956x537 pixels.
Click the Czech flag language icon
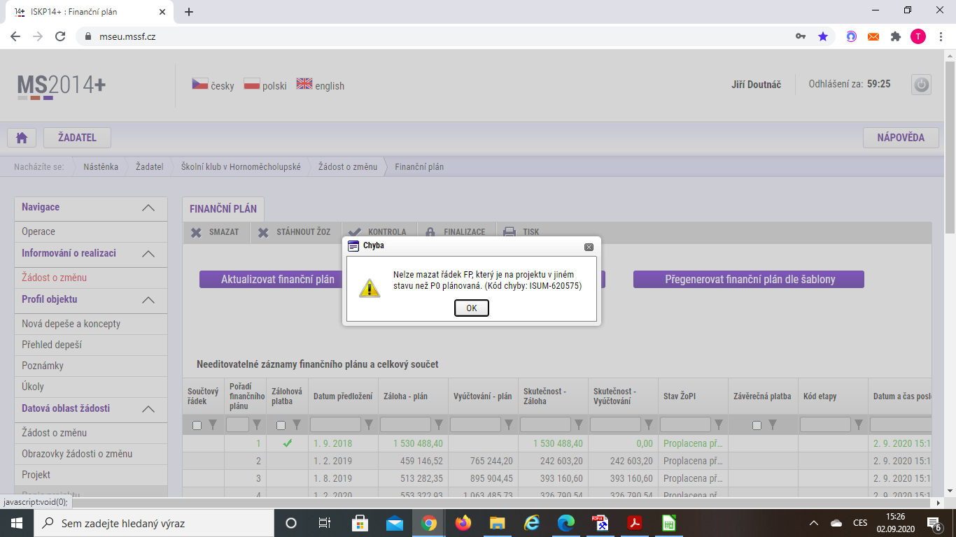point(200,85)
